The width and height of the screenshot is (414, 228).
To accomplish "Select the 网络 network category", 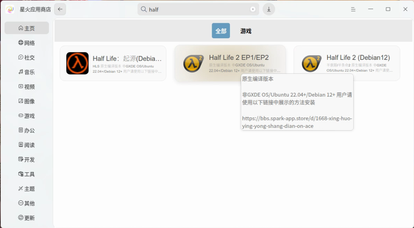I will 27,43.
